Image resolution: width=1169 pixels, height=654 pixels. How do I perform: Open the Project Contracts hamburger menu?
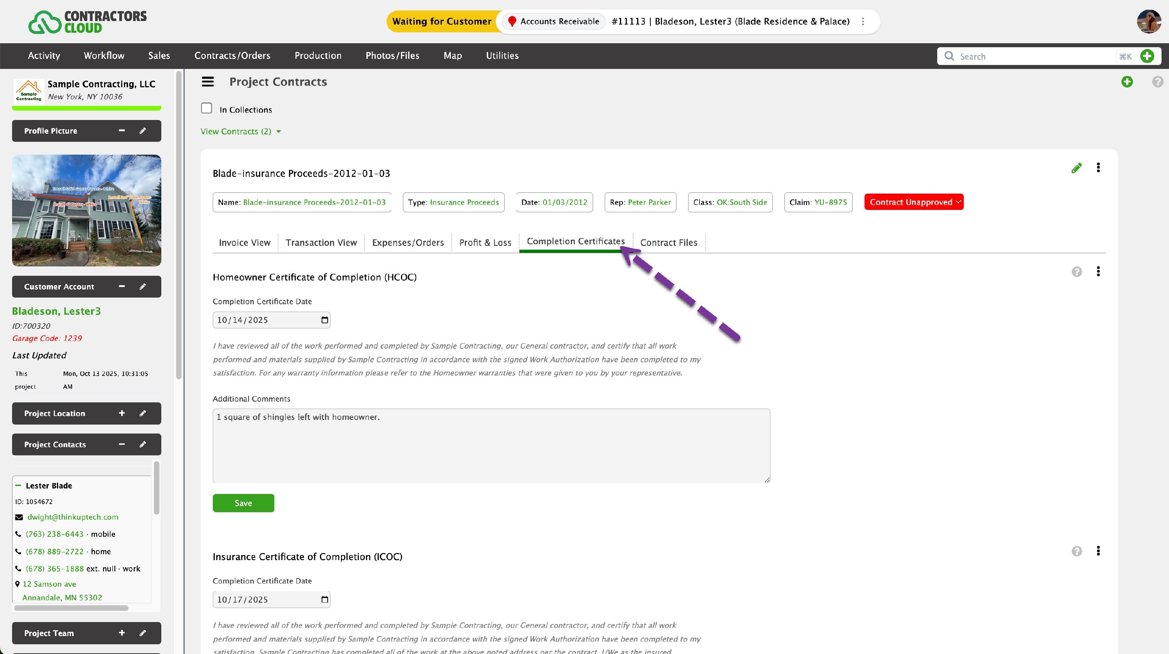(208, 82)
